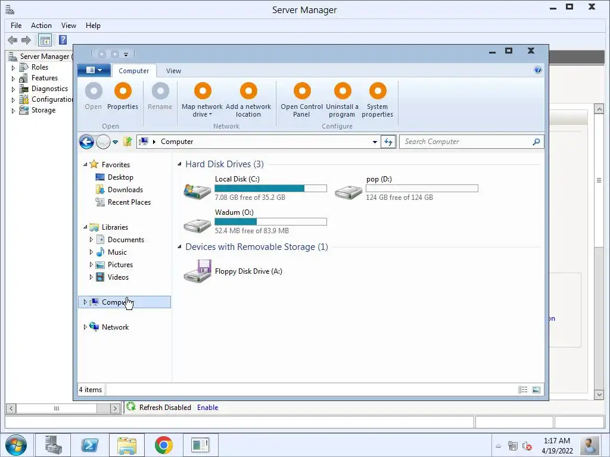Image resolution: width=610 pixels, height=457 pixels.
Task: Click the volume tray icon
Action: coord(527,446)
